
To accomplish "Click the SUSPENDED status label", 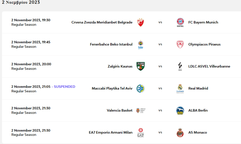I will pyautogui.click(x=65, y=86).
